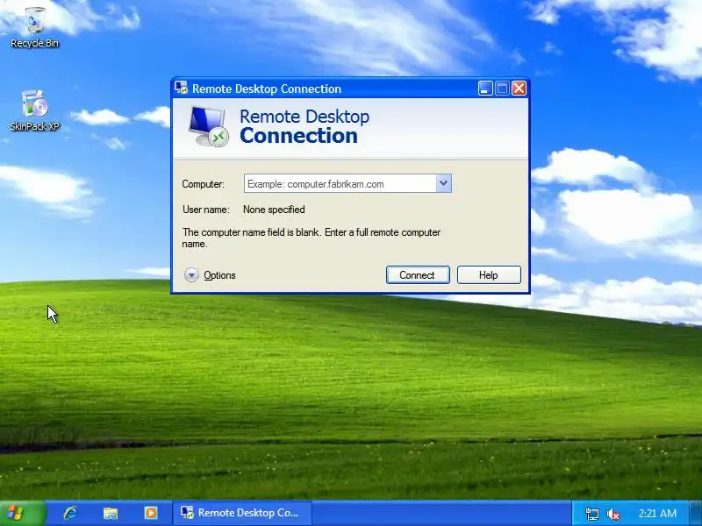The width and height of the screenshot is (702, 526).
Task: Click the 'User name:' label
Action: click(x=206, y=210)
